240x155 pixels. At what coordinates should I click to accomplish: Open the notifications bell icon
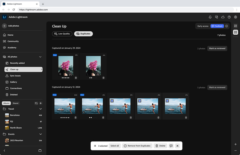[x=210, y=17]
